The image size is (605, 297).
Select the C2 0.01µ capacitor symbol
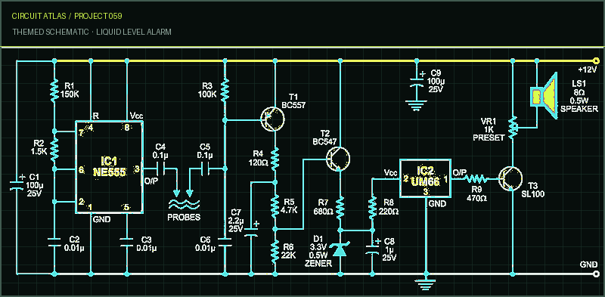[x=54, y=242]
